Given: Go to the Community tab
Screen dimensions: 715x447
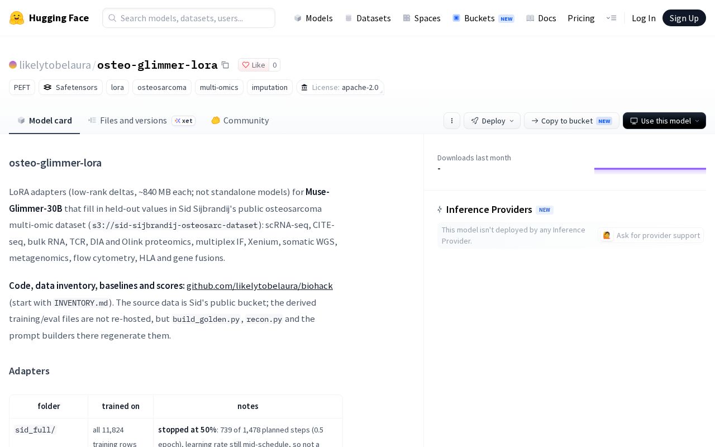Looking at the screenshot, I should point(240,120).
